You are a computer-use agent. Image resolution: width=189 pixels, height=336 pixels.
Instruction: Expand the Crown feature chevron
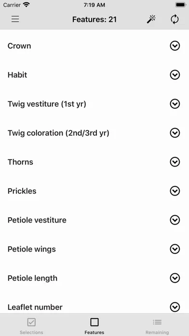[x=175, y=46]
